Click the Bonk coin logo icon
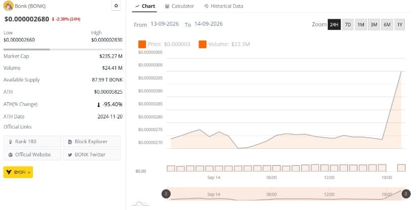The height and width of the screenshot is (210, 418). click(8, 6)
